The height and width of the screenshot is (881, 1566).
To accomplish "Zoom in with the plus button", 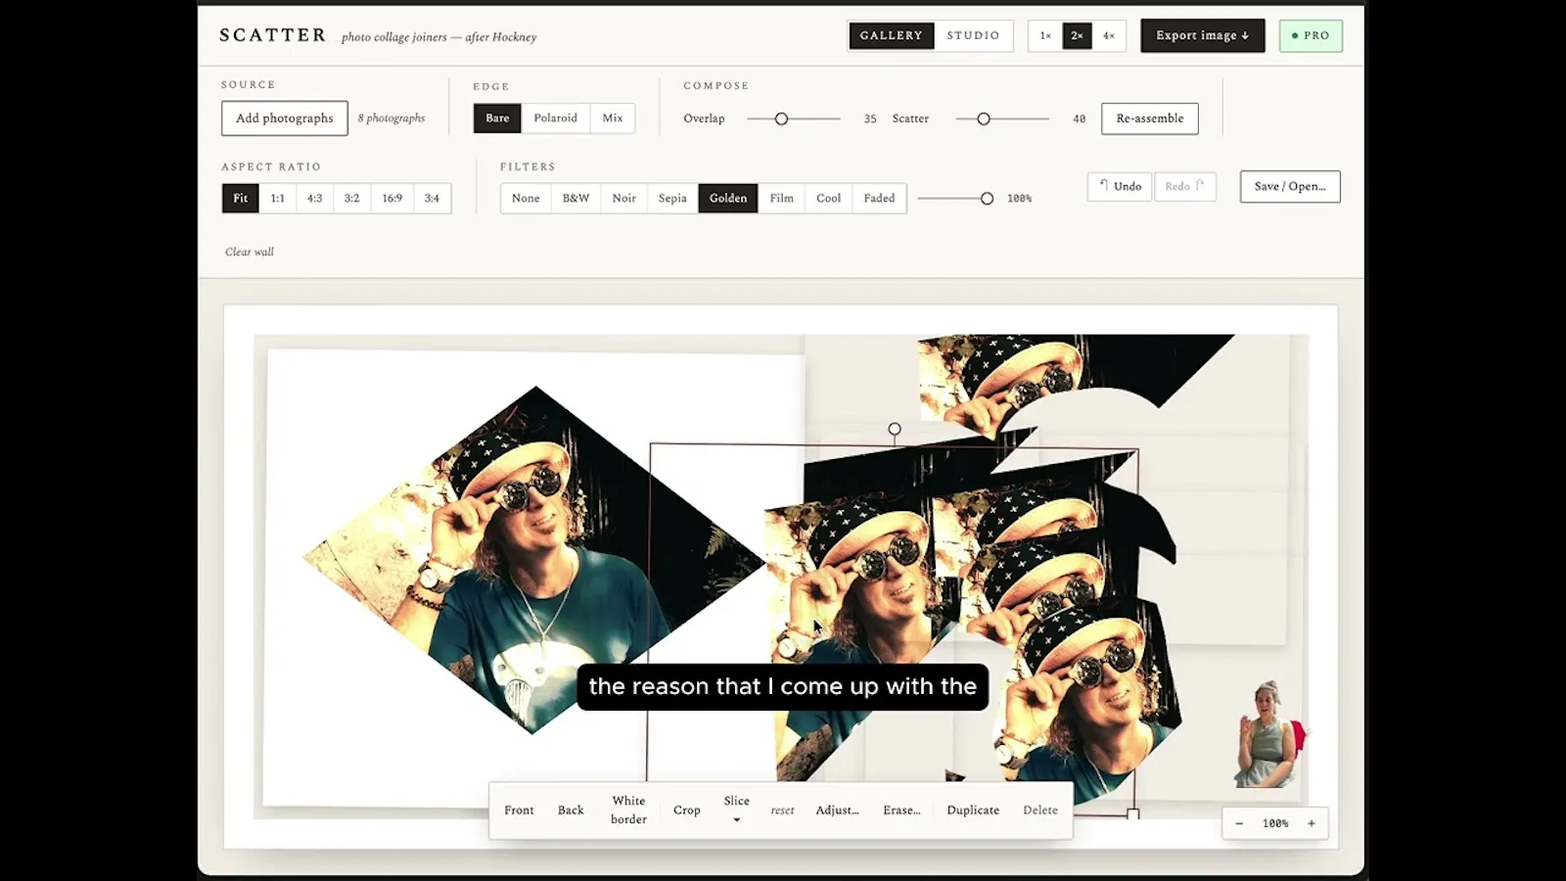I will (1312, 823).
